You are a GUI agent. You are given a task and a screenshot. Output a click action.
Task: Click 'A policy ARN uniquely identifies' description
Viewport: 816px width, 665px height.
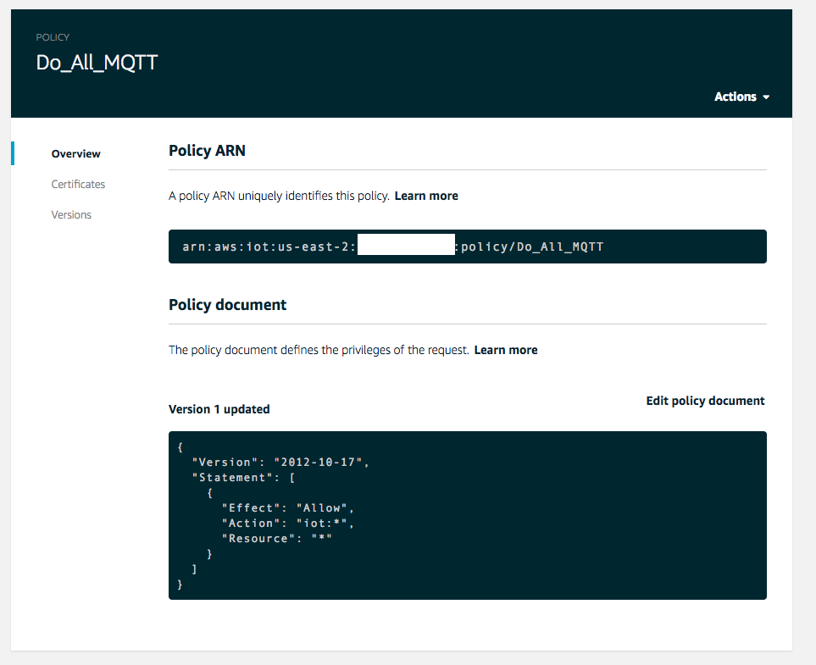pyautogui.click(x=279, y=196)
